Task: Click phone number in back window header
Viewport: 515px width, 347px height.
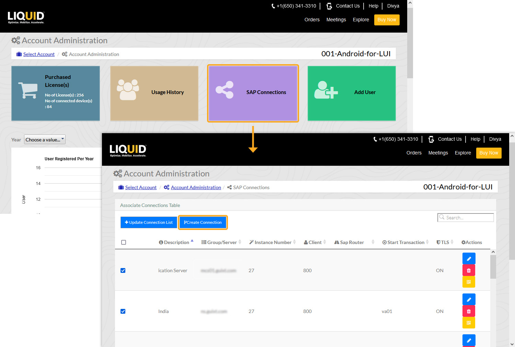Action: (294, 6)
